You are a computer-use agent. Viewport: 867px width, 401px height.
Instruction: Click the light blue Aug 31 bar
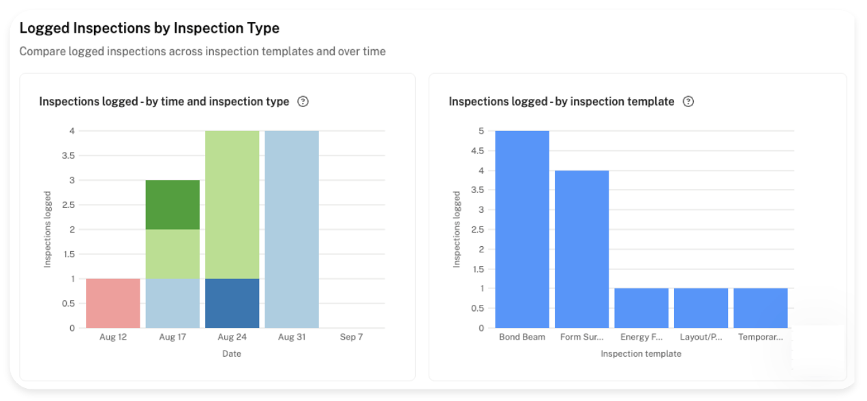click(292, 229)
